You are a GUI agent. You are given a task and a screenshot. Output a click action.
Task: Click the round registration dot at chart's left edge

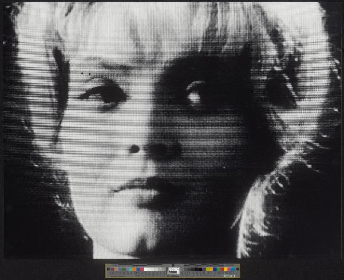click(x=108, y=269)
